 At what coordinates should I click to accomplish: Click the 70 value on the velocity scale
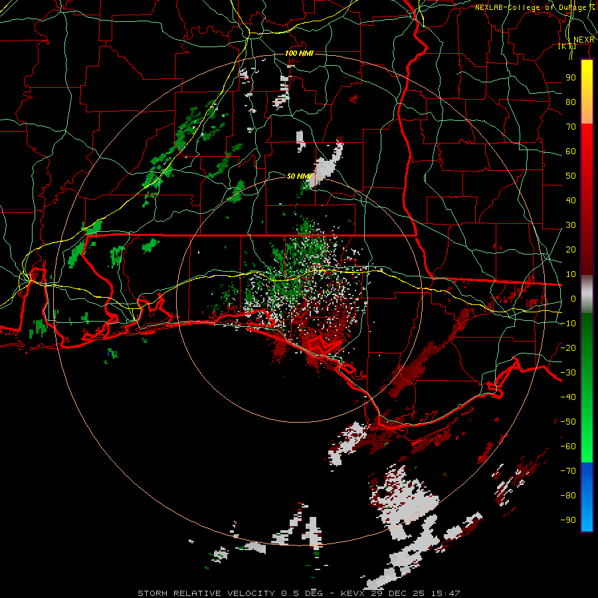[x=571, y=127]
